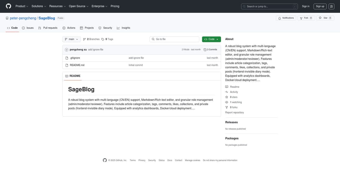Open the 'Initial commit' message link

(136, 65)
